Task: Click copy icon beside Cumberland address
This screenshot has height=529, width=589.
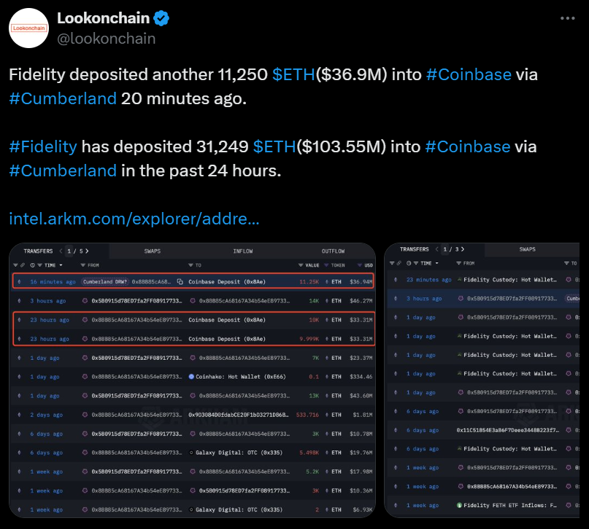Action: pos(180,281)
